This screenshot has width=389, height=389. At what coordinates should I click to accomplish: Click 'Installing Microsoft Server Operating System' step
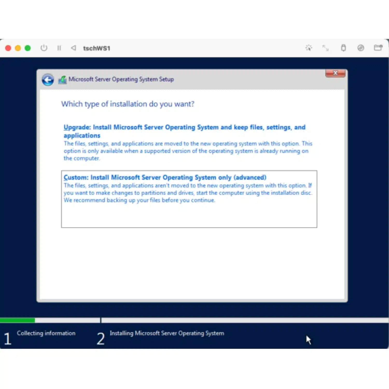(167, 333)
